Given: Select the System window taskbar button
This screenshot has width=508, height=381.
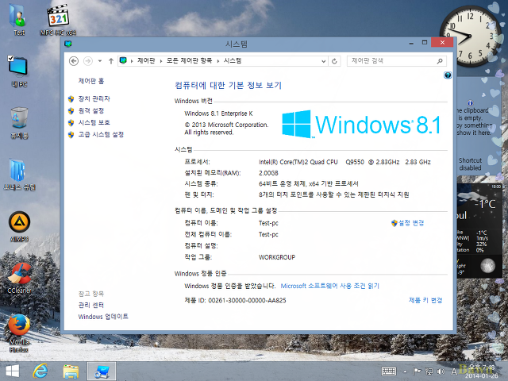Looking at the screenshot, I should [x=102, y=371].
